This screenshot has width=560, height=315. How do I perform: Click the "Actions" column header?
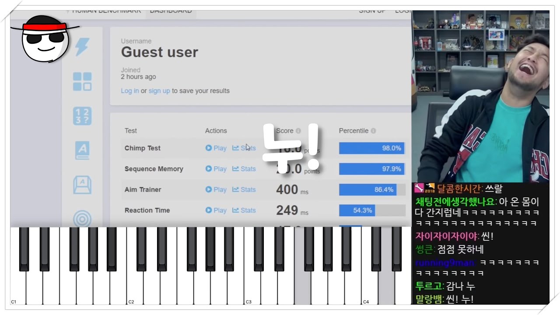tap(216, 131)
